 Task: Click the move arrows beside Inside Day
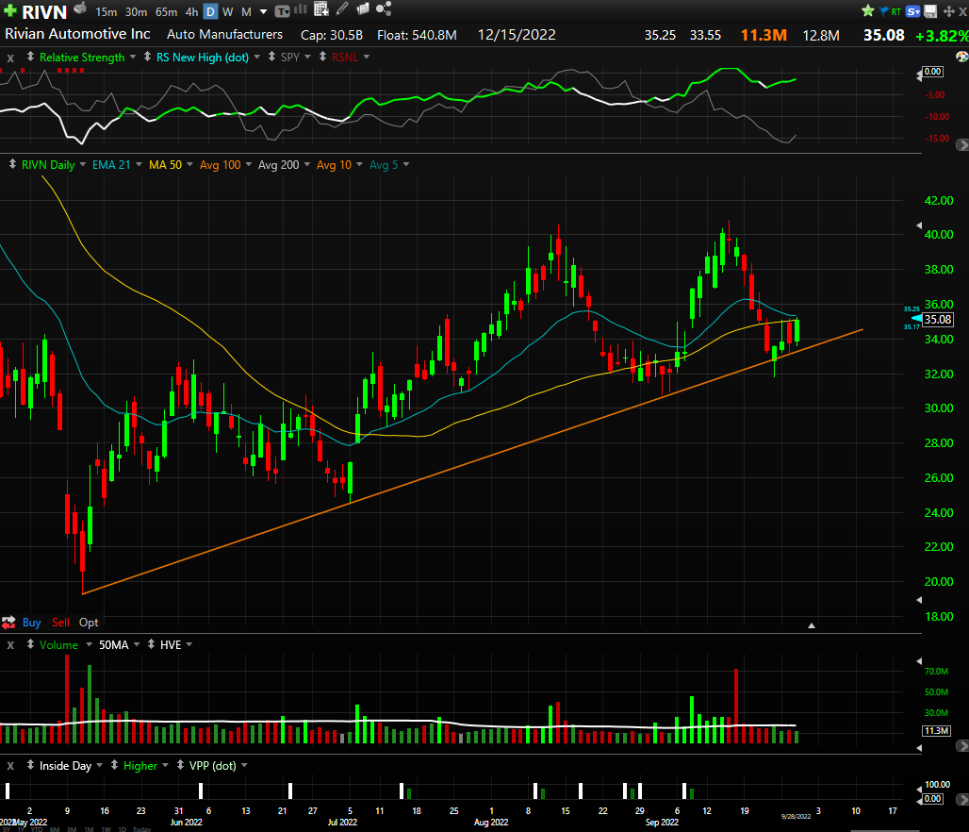(30, 765)
